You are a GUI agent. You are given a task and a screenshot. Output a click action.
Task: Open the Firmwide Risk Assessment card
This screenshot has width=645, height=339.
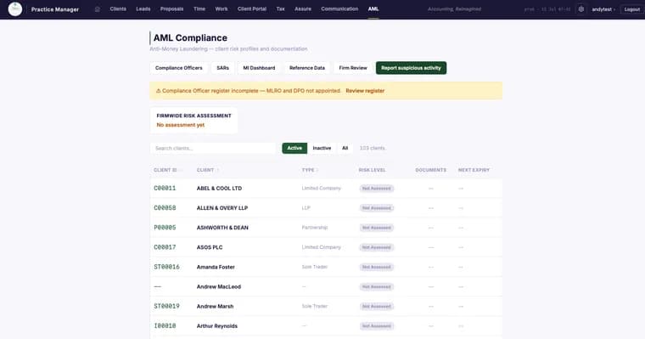(x=193, y=121)
